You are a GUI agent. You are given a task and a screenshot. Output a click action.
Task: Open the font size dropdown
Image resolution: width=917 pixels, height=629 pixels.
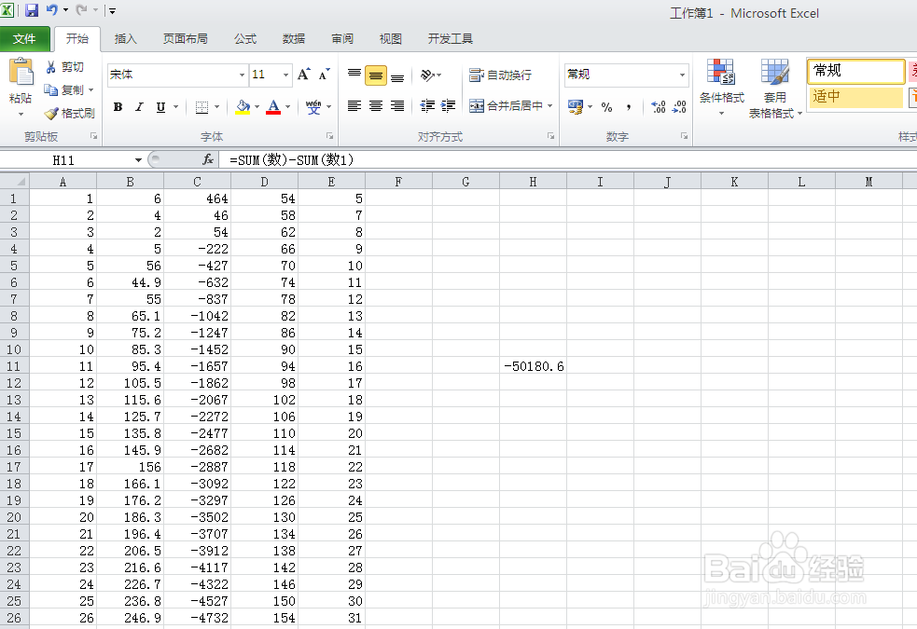286,75
